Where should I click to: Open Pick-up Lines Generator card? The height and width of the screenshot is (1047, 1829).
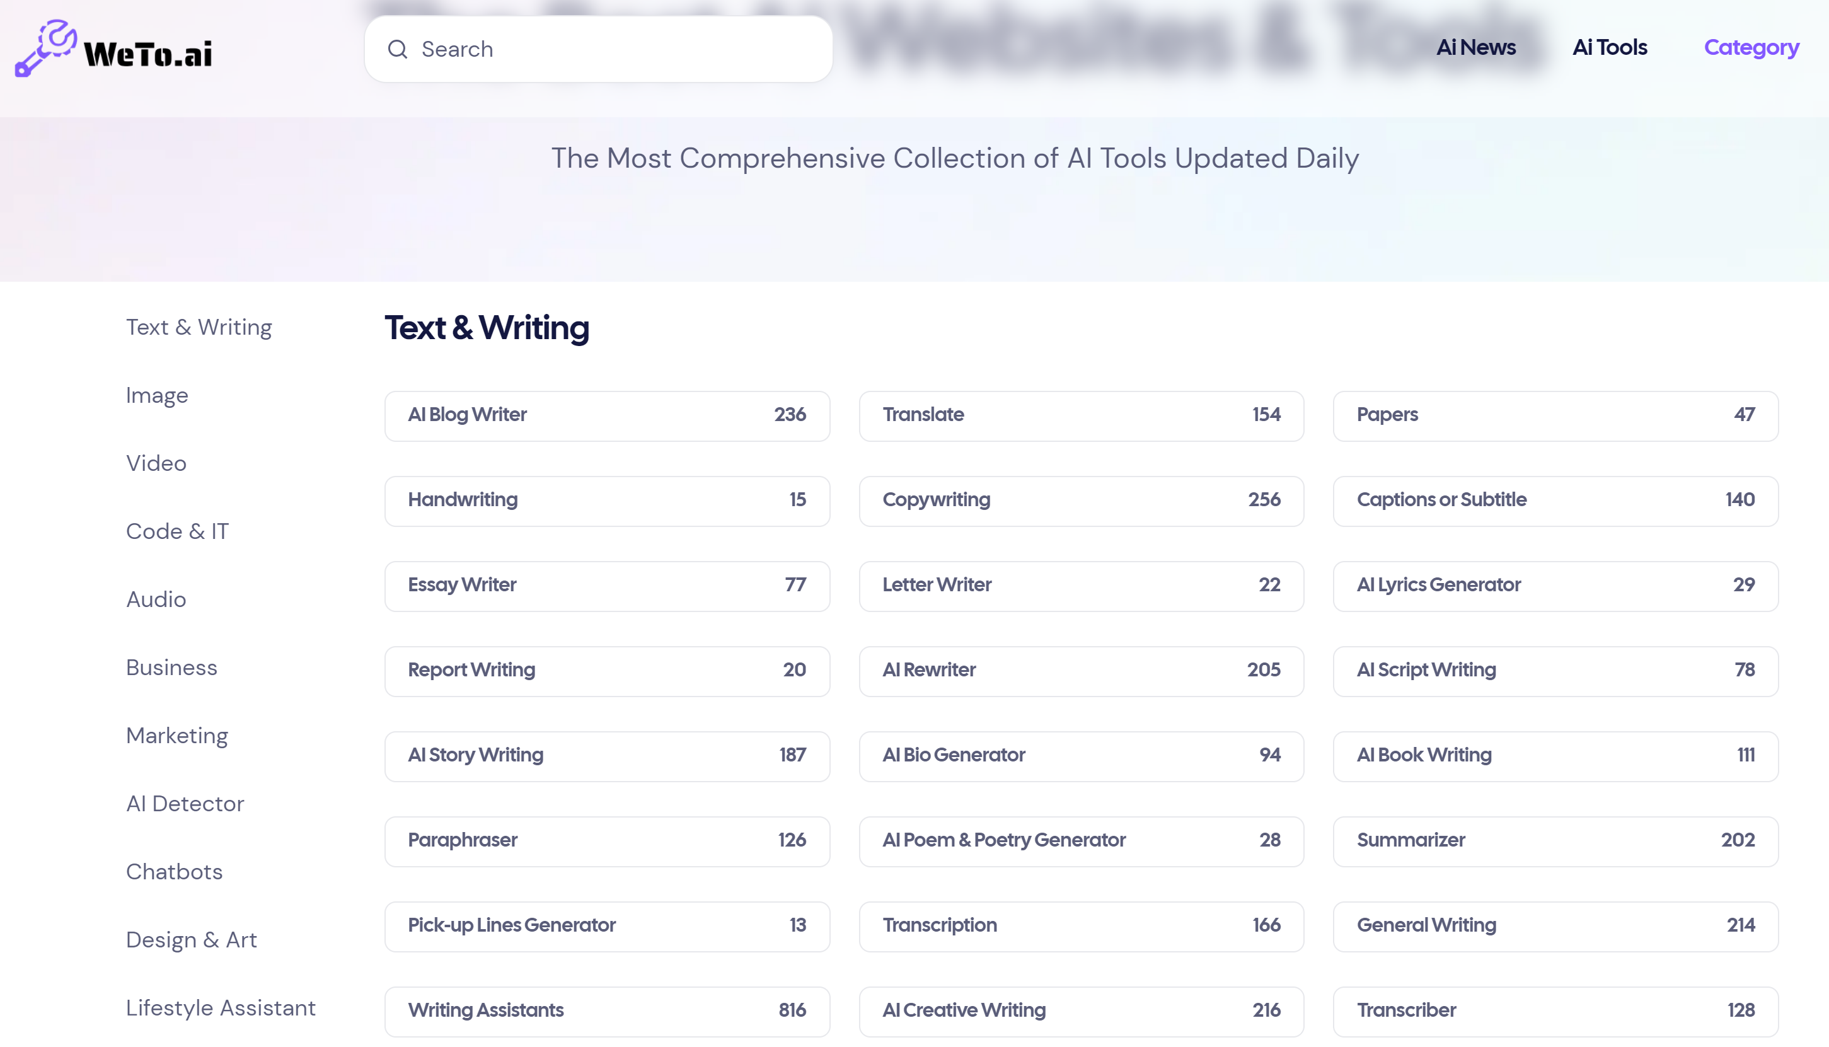tap(607, 925)
